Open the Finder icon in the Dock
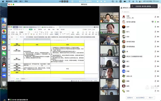This screenshot has height=101, width=161. click(x=4, y=20)
